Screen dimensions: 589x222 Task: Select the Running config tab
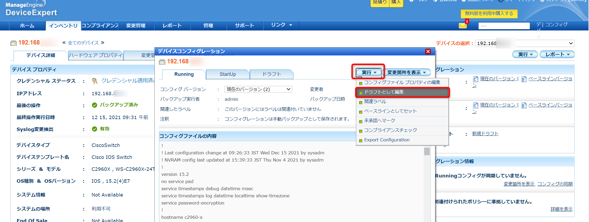(x=184, y=74)
